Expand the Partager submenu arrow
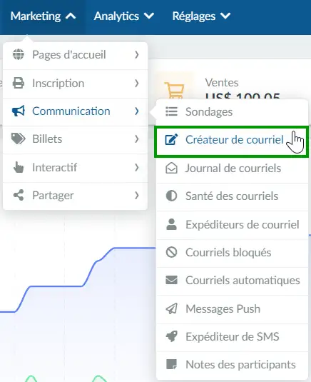 pyautogui.click(x=137, y=195)
